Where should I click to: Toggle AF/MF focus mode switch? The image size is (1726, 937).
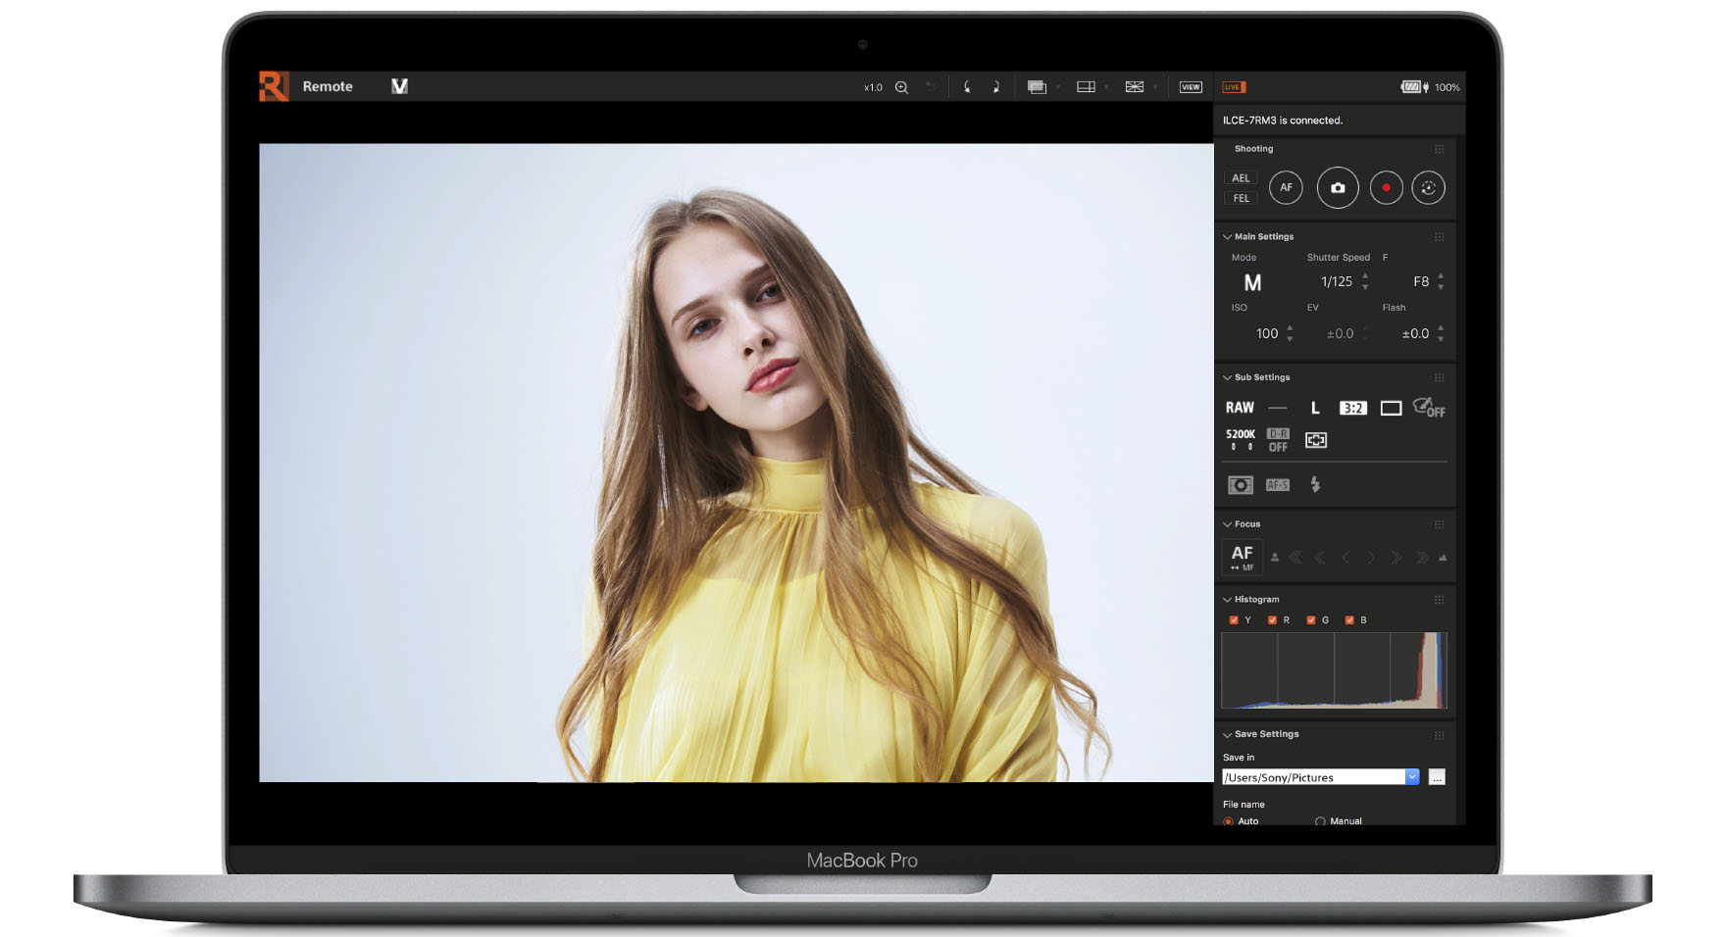tap(1243, 557)
